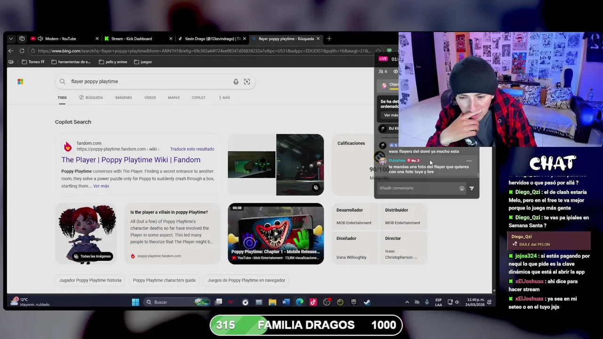Click Poppy Playtime characters guide chip
The image size is (603, 339).
tap(164, 280)
